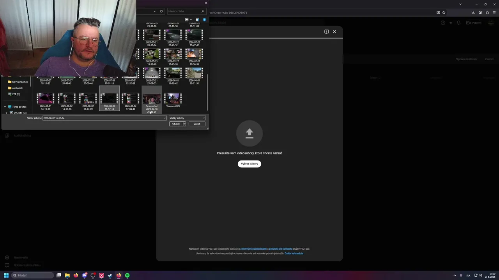Select the 'Nový priečinok' folder

click(18, 82)
